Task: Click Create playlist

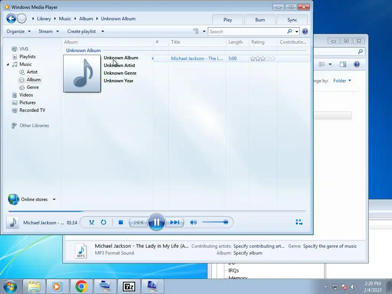Action: tap(82, 31)
